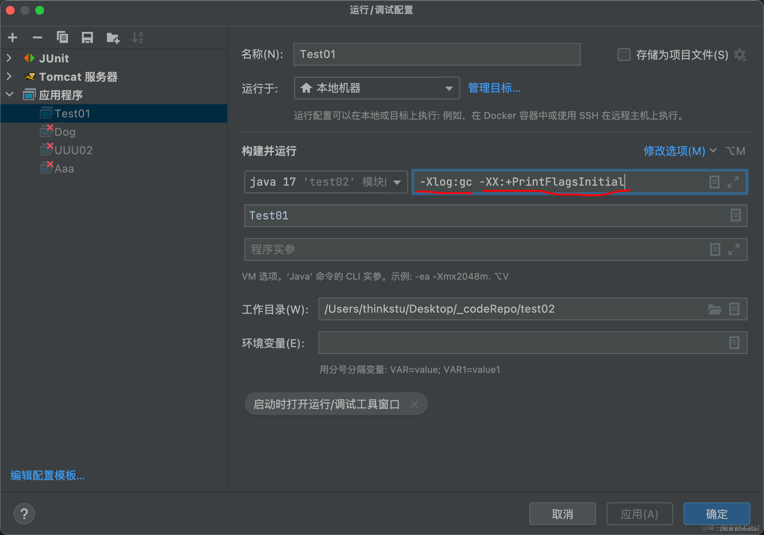
Task: Click the save configuration floppy disk icon
Action: click(87, 37)
